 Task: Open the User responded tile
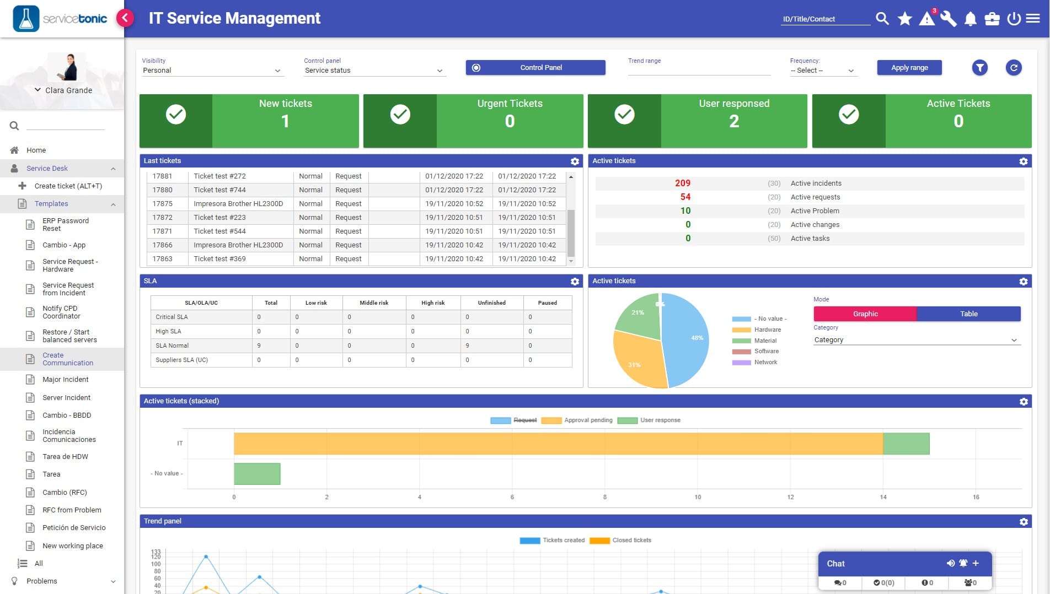click(698, 121)
